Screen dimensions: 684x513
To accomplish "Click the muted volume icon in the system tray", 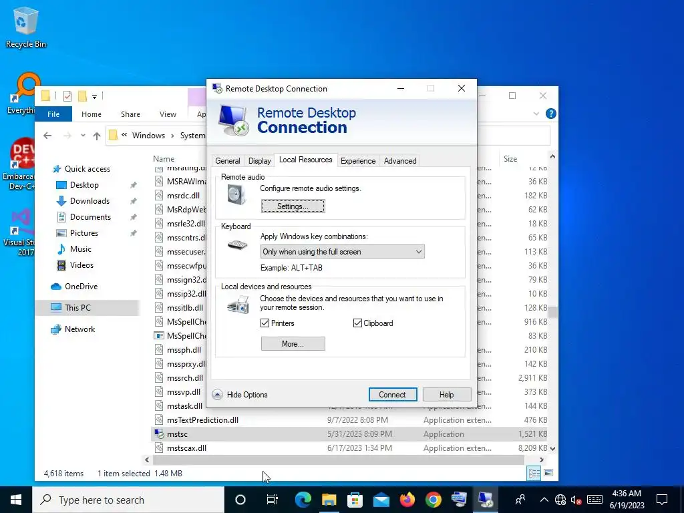I will point(576,500).
